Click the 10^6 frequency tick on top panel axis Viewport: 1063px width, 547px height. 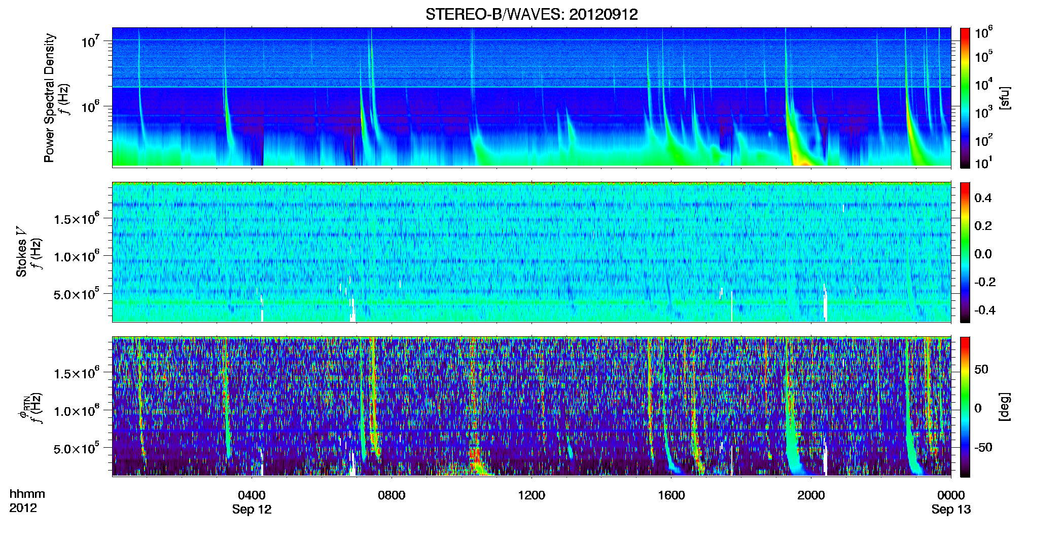(x=91, y=107)
